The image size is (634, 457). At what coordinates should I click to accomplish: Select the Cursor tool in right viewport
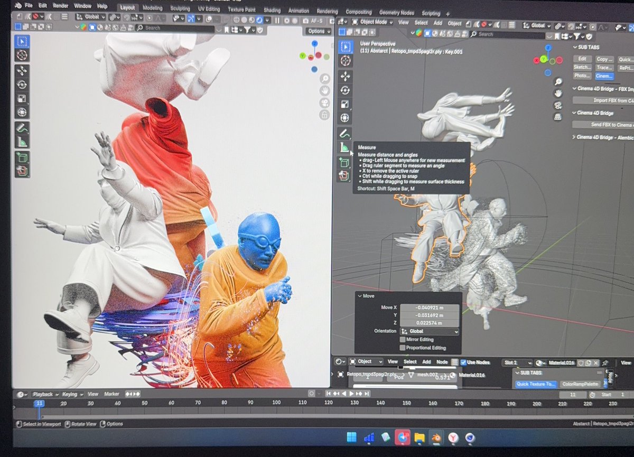coord(344,61)
